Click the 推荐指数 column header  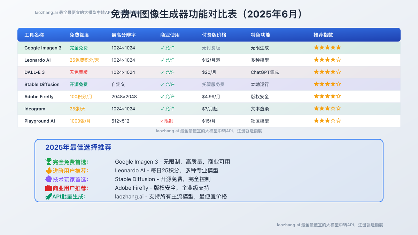pos(323,35)
